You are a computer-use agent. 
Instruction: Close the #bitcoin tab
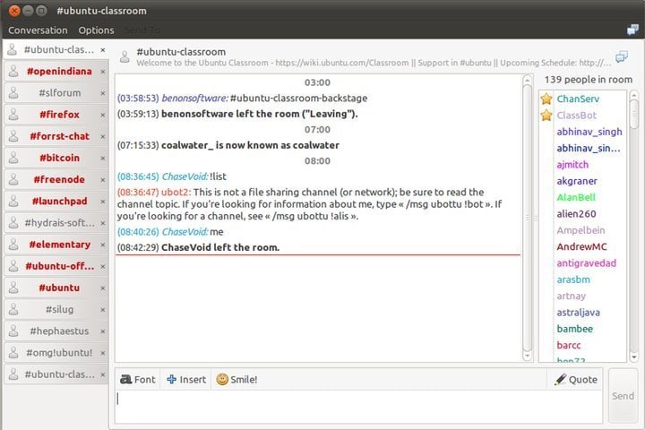(x=103, y=159)
